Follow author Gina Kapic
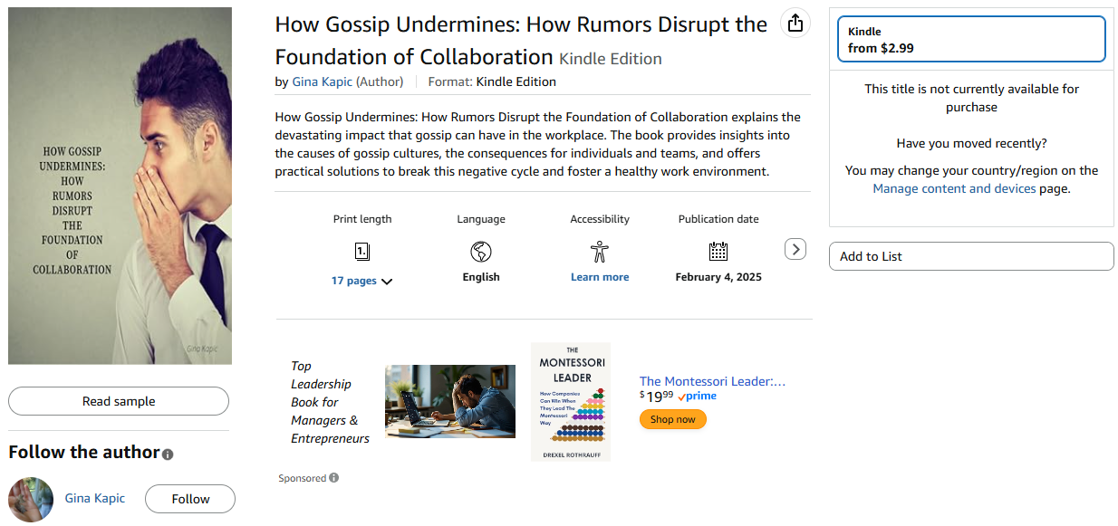 pos(190,499)
